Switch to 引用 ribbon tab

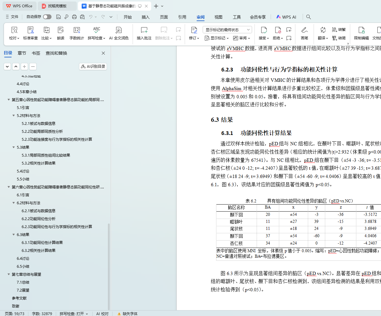click(182, 17)
